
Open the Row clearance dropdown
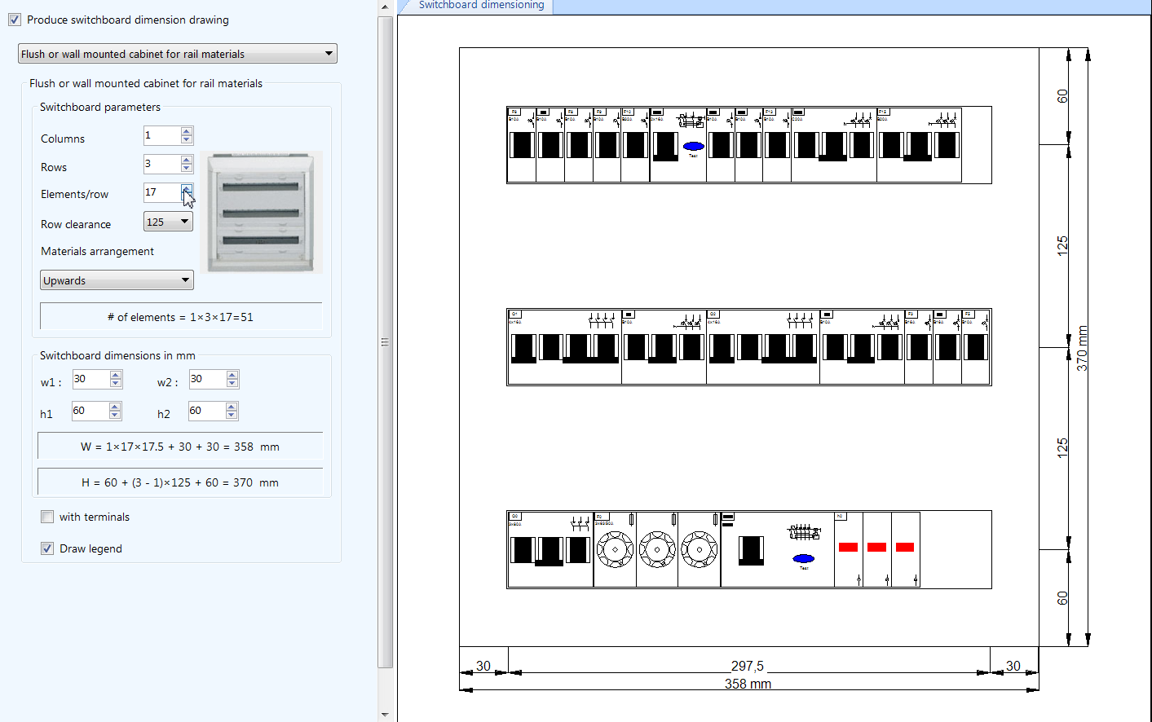(168, 222)
